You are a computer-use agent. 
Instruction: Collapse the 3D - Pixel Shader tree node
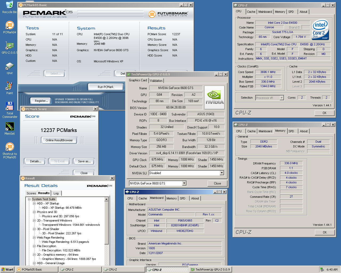34,229
